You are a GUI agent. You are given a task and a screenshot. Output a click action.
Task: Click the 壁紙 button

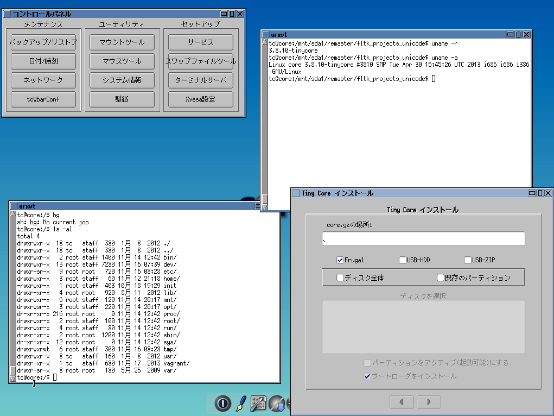tap(122, 99)
